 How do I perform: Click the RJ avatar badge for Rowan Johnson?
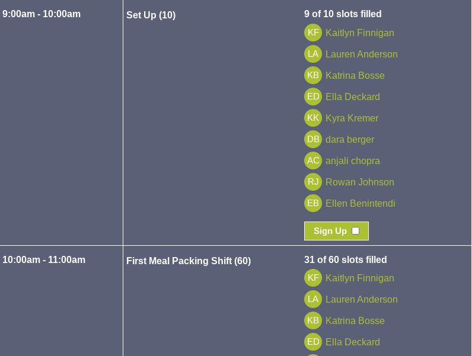pos(313,182)
